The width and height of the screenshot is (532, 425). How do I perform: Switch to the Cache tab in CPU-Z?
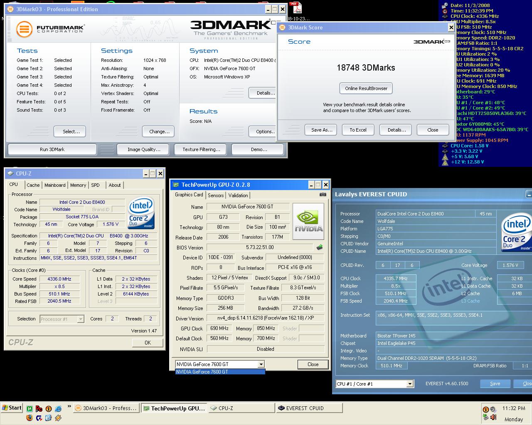point(33,185)
